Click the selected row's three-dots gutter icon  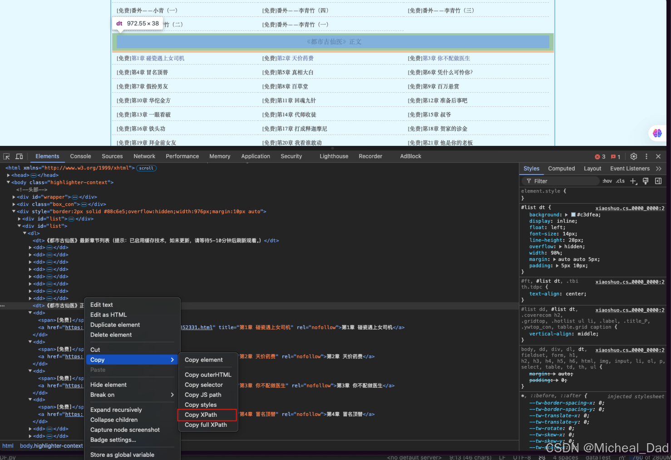(3, 305)
